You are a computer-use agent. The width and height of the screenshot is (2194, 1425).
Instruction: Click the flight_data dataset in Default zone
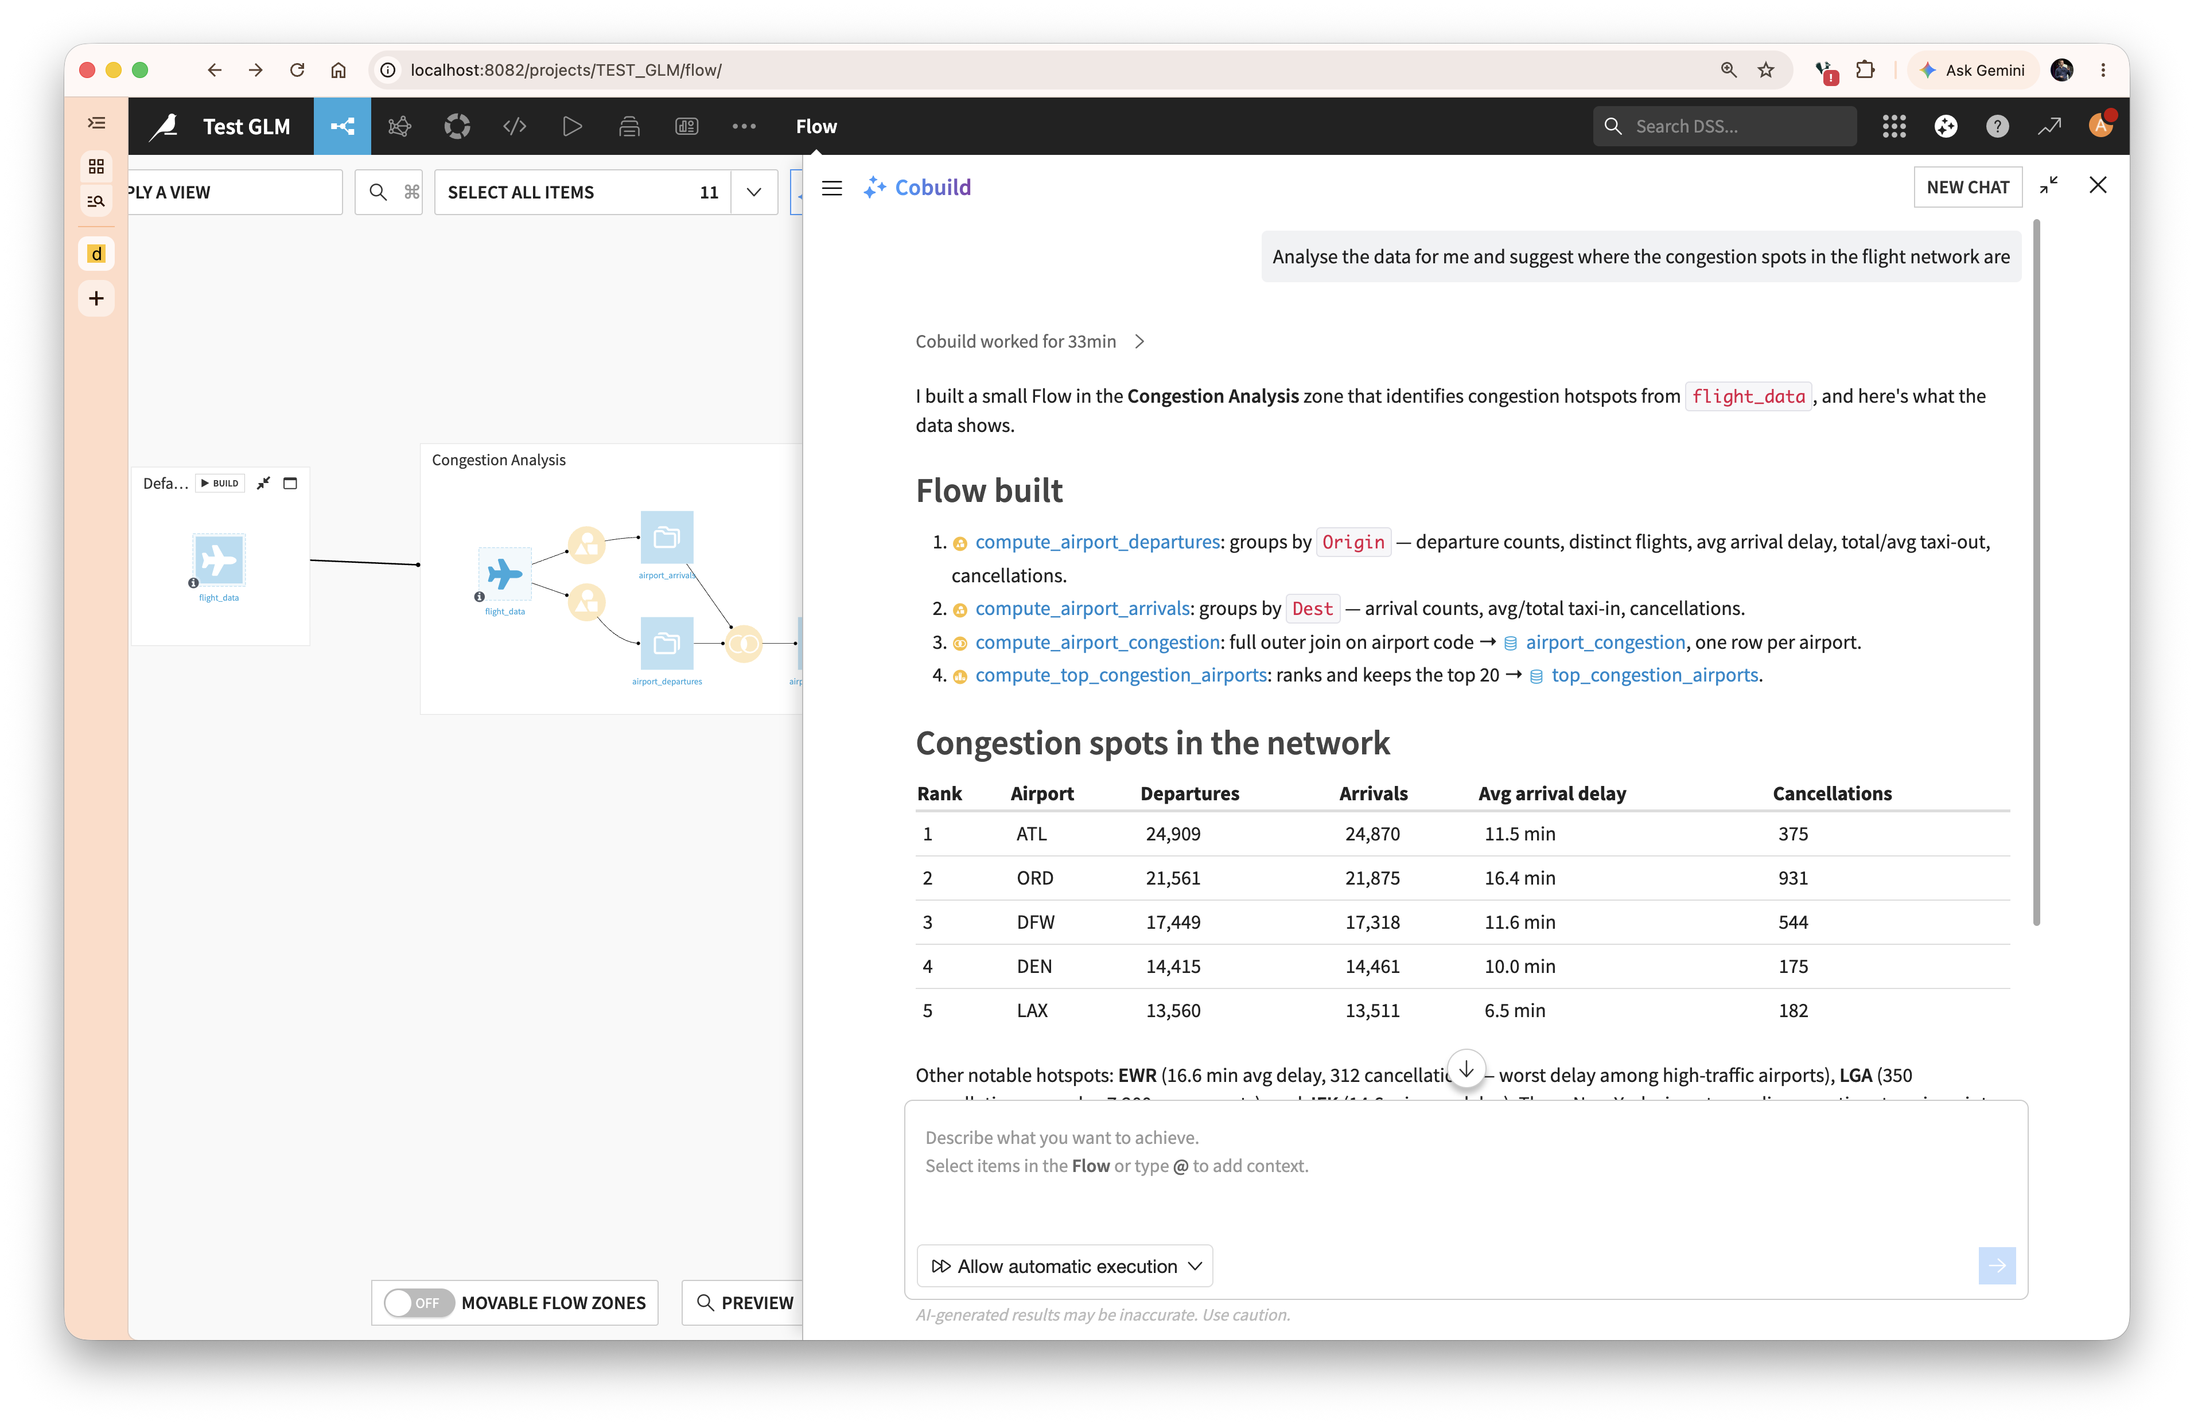219,559
